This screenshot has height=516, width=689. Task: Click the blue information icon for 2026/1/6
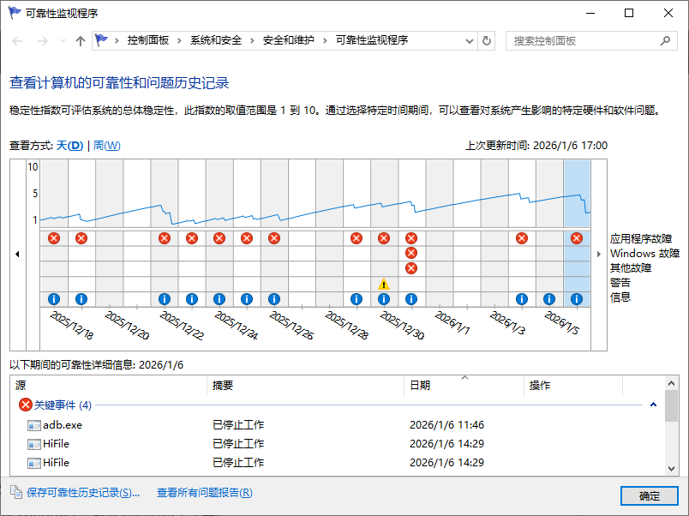point(576,298)
